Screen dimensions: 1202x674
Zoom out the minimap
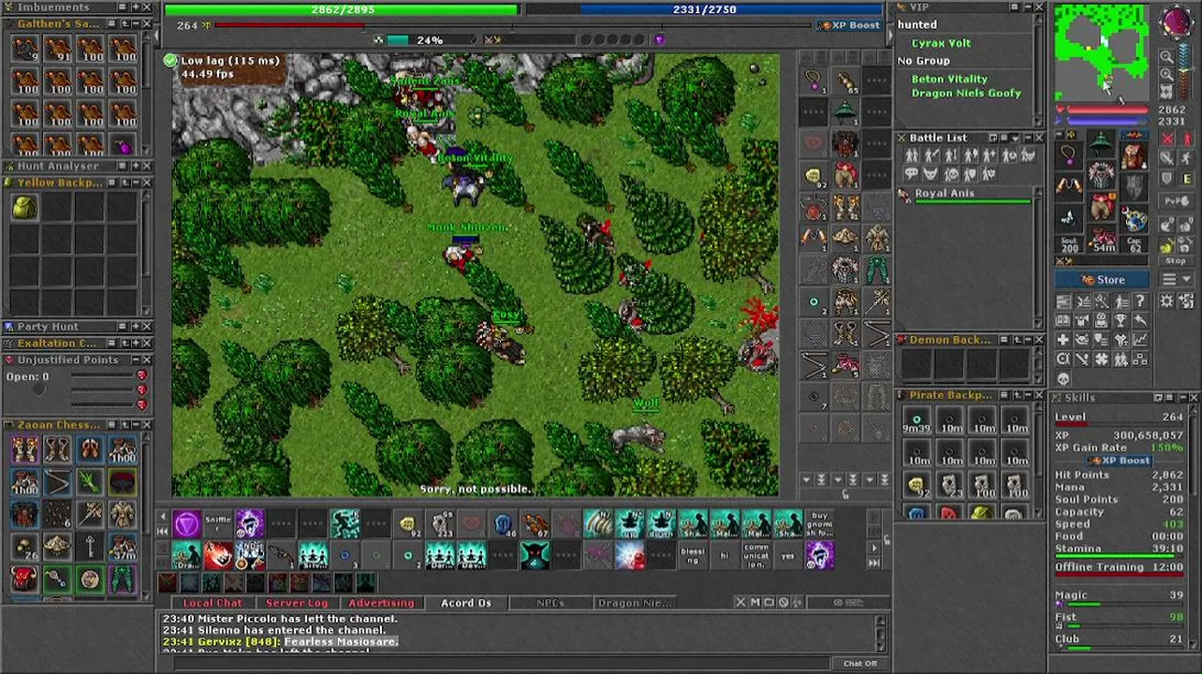1166,56
